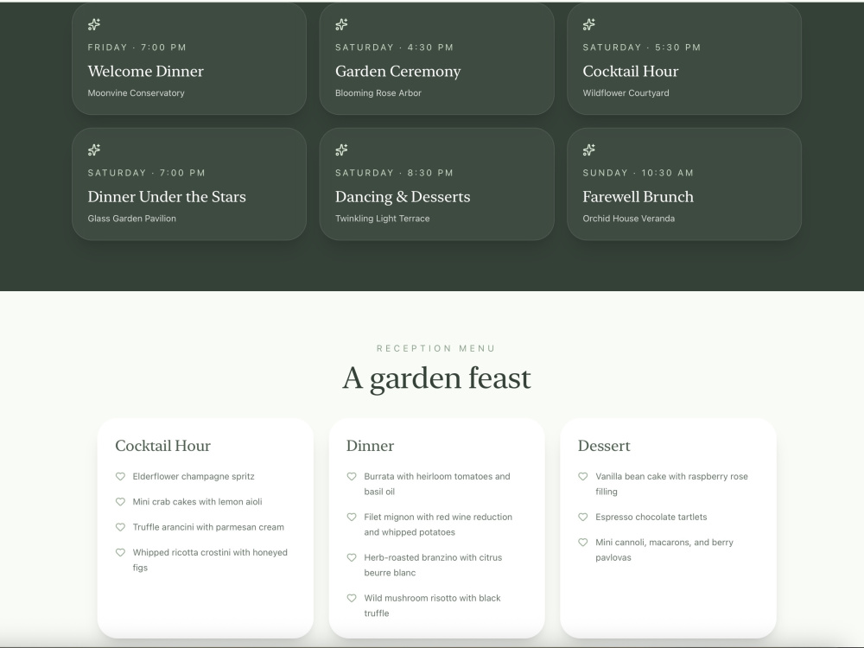Click the Dancing & Desserts title

pos(403,197)
